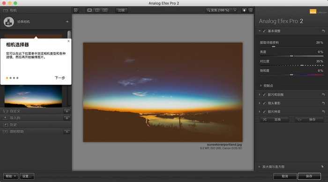Click the shuffle icon on 变换 button
Image resolution: width=328 pixels, height=182 pixels.
[x=265, y=119]
